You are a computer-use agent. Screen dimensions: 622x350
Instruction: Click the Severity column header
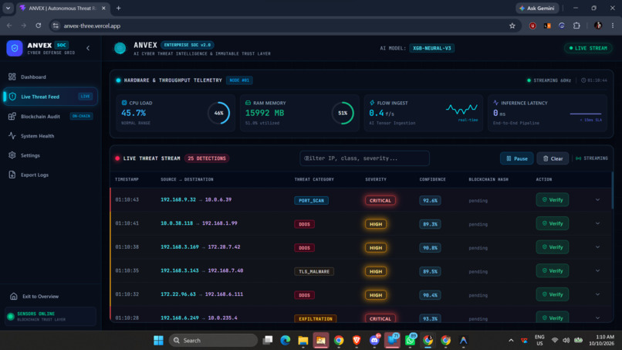point(376,179)
